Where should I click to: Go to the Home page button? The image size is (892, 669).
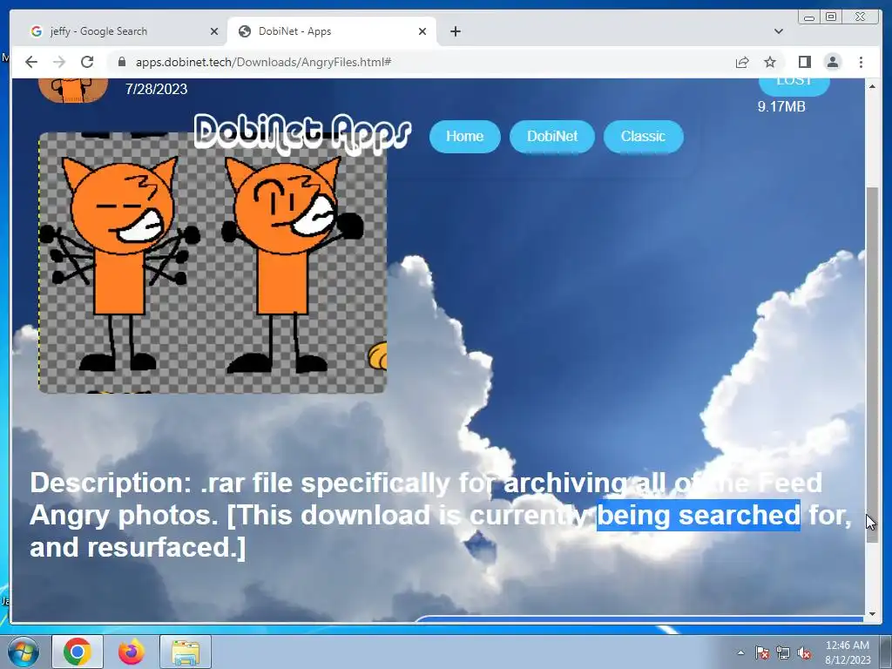465,137
